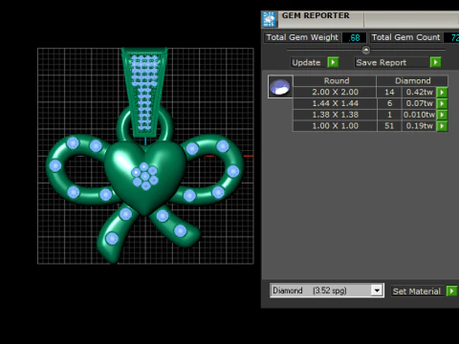Click green arrow for 1.44 X 1.44 row
Image resolution: width=459 pixels, height=344 pixels.
coord(442,103)
